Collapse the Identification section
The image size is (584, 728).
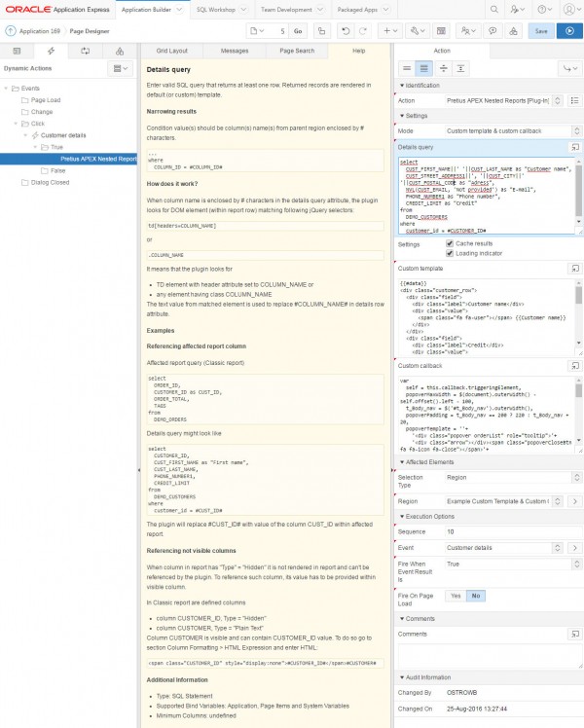point(402,86)
